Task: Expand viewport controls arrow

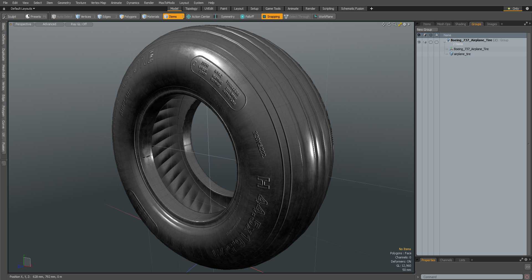Action: (x=409, y=24)
